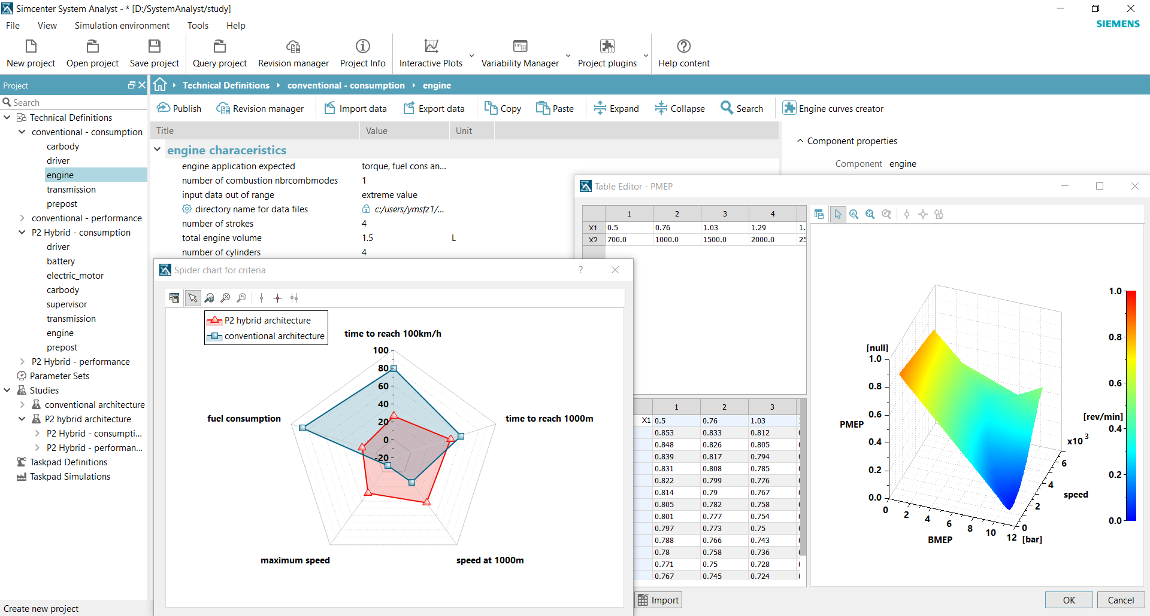Screen dimensions: 1150x616
Task: Select the arrow pointer tool in the spider chart
Action: click(x=192, y=298)
